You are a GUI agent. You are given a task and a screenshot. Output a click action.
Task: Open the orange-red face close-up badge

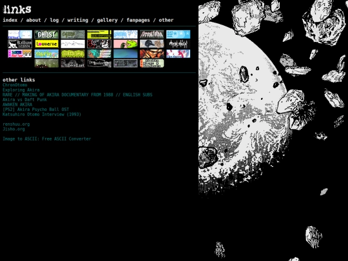tap(152, 53)
